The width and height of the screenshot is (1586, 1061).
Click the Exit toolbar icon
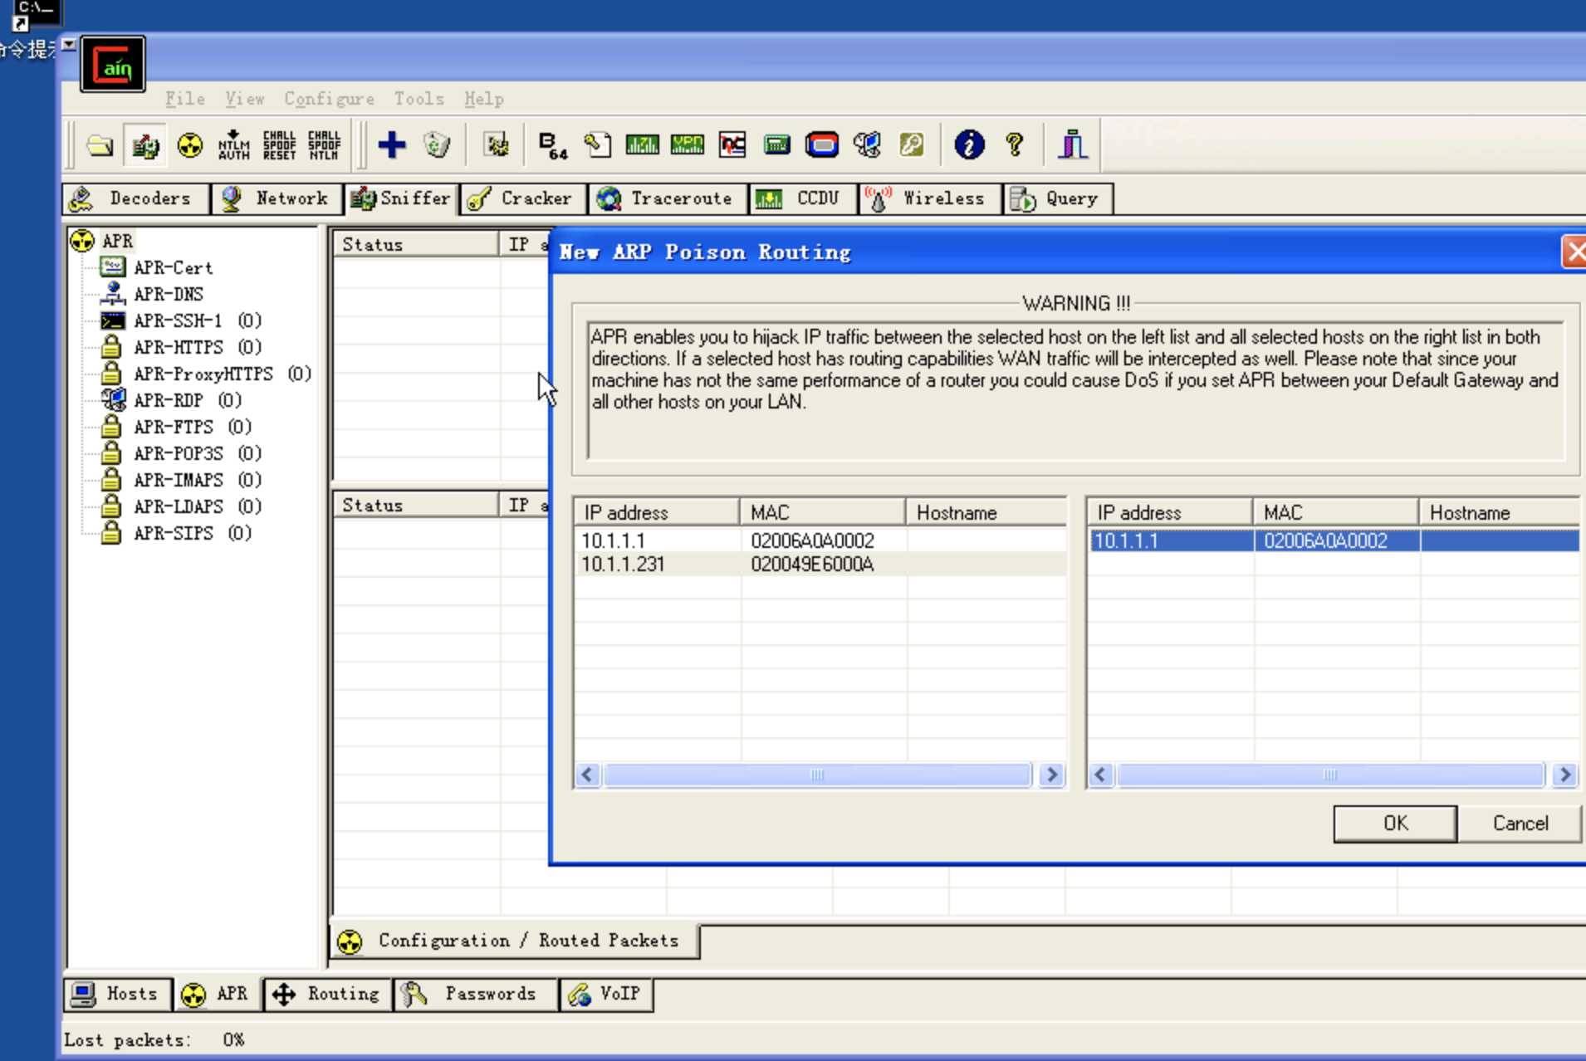(x=1073, y=145)
